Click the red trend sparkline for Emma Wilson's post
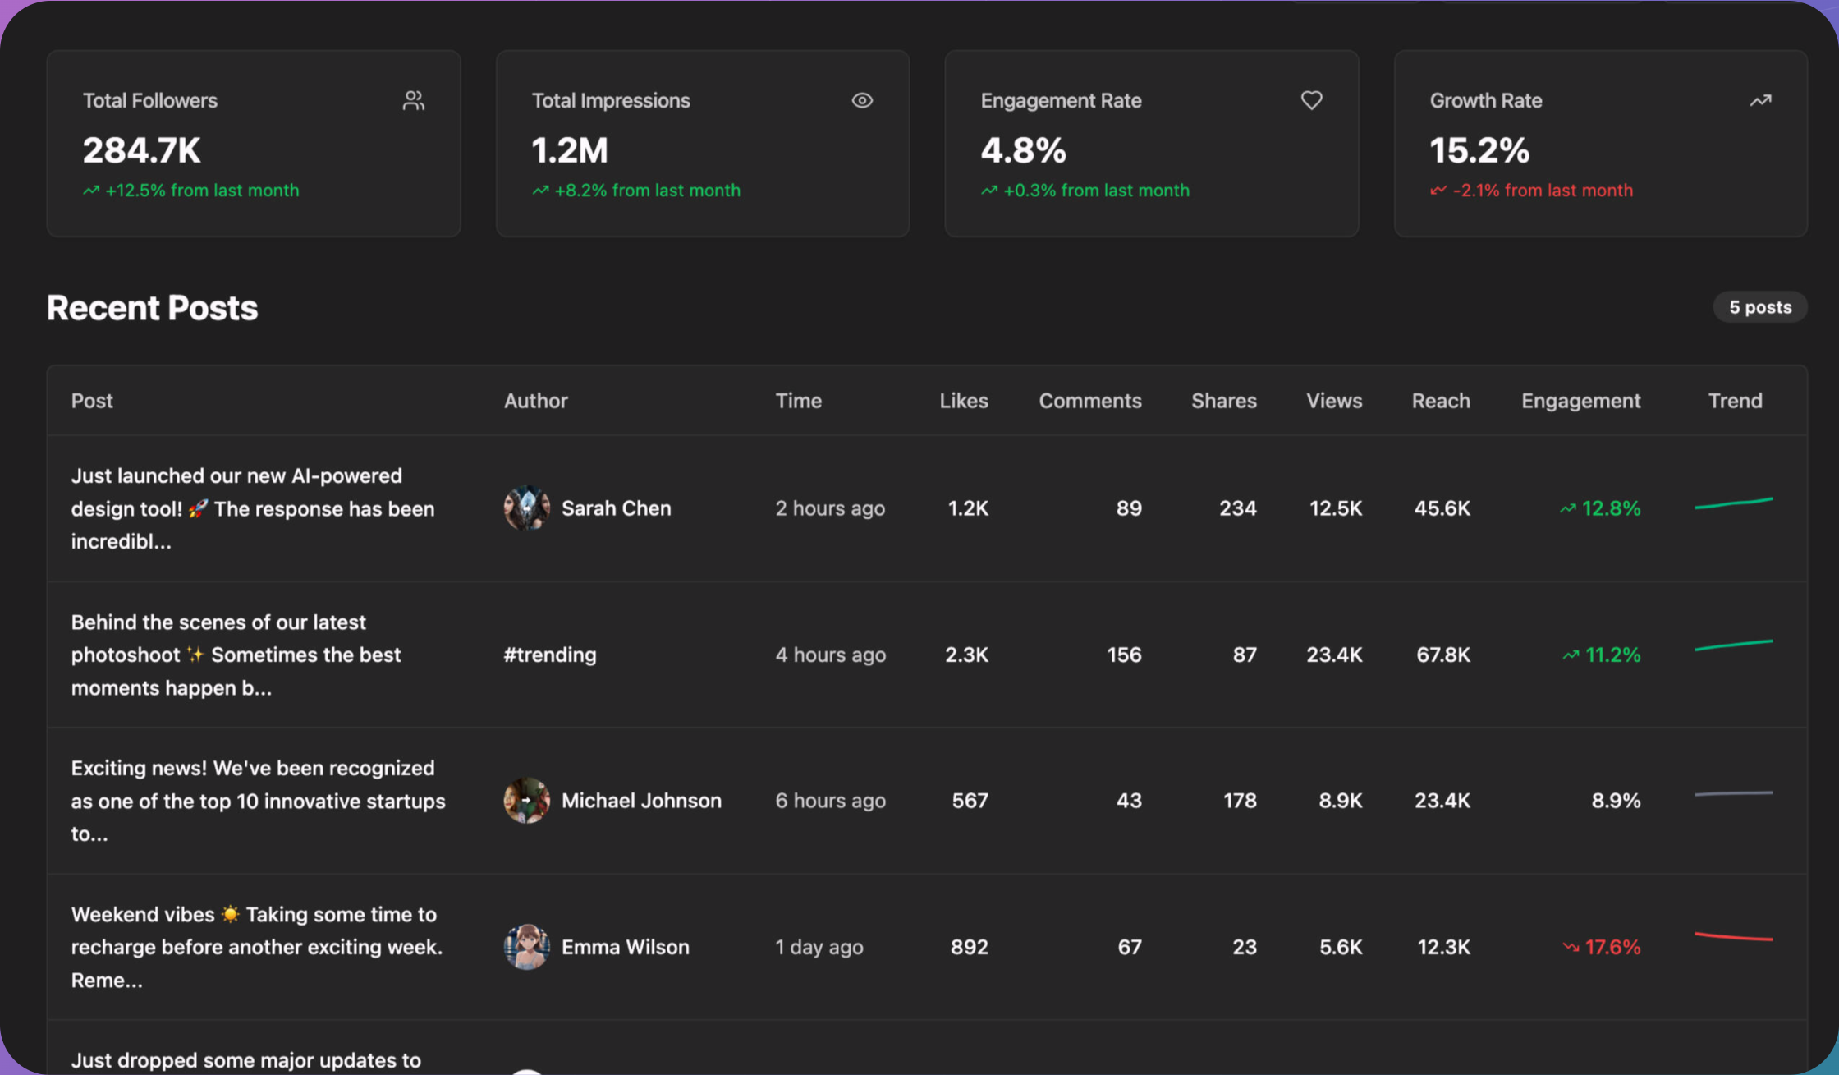1839x1075 pixels. tap(1734, 936)
